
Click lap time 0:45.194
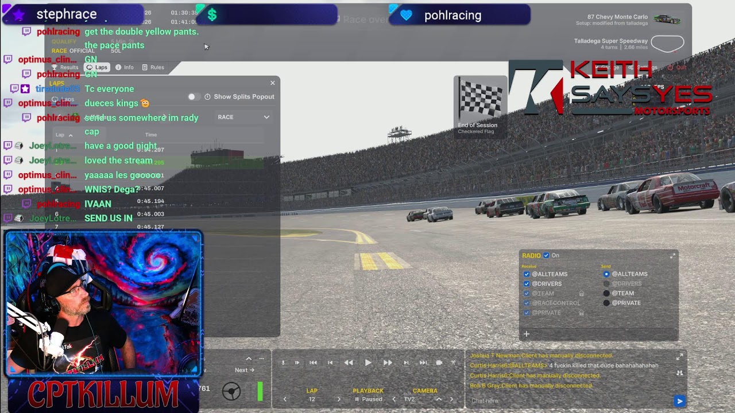click(x=150, y=201)
